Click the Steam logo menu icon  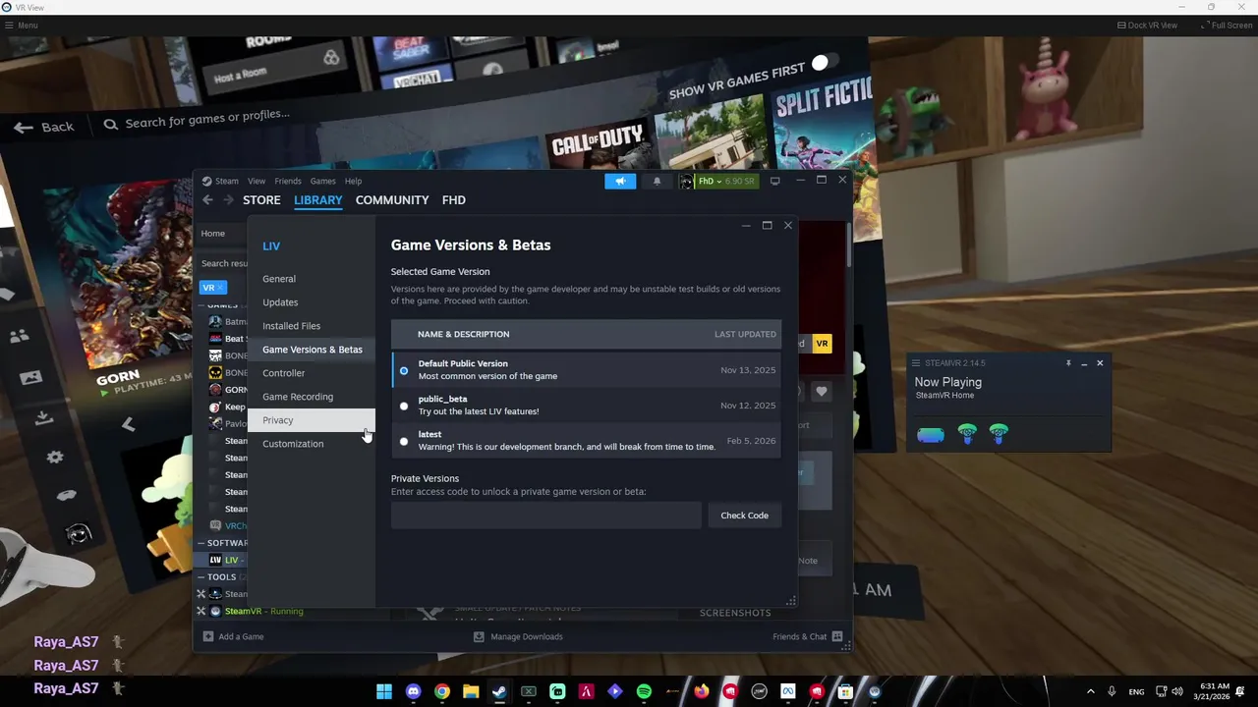[x=206, y=181]
